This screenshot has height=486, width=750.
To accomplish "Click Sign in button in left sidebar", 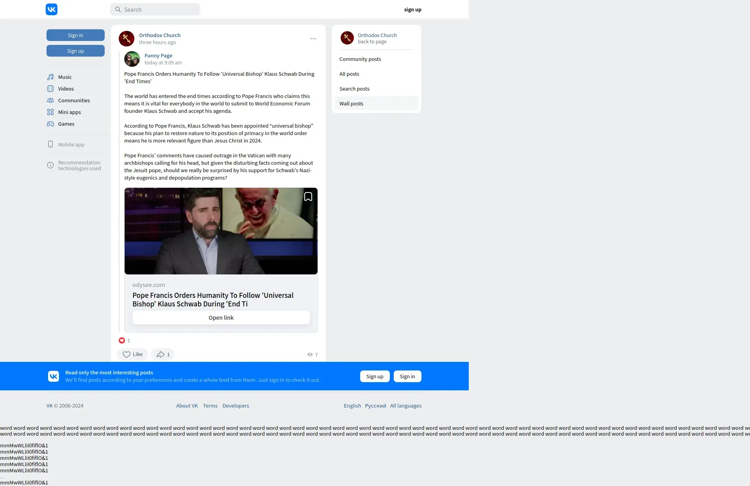I will 75,35.
